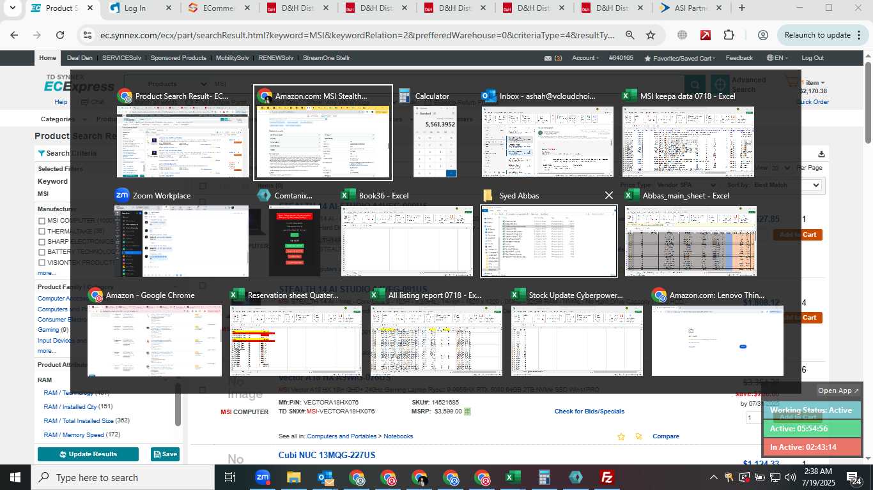Expand the Account dropdown menu
873x490 pixels.
pos(585,58)
